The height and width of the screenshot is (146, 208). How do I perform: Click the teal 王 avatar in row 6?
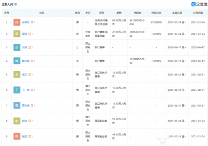coord(17,90)
